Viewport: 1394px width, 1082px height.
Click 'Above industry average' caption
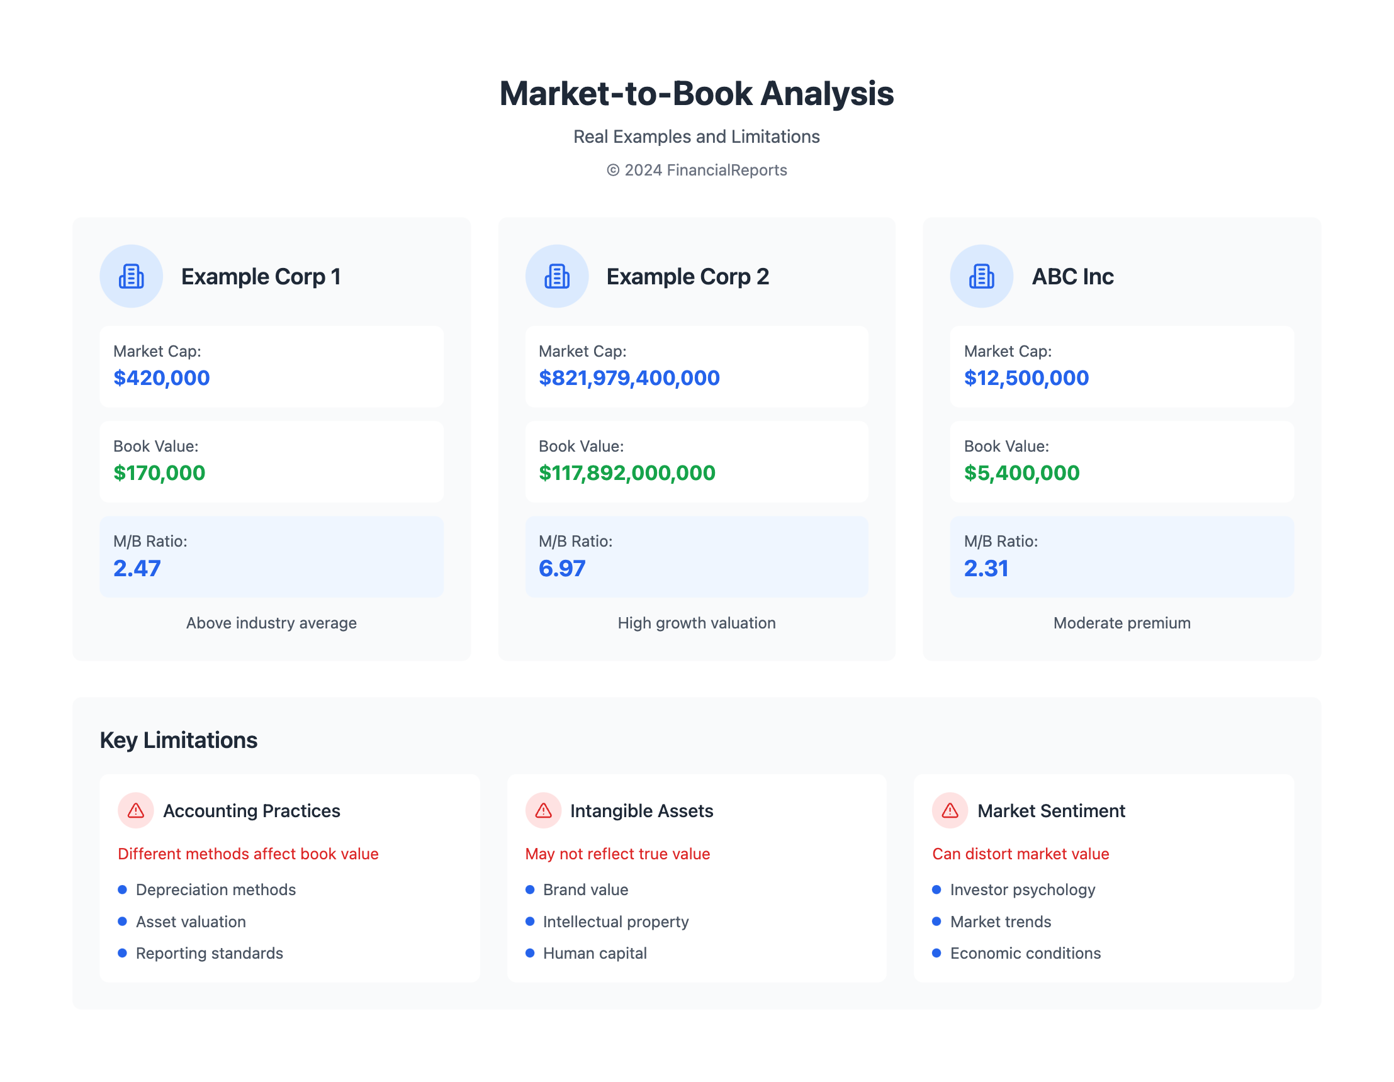pos(271,623)
